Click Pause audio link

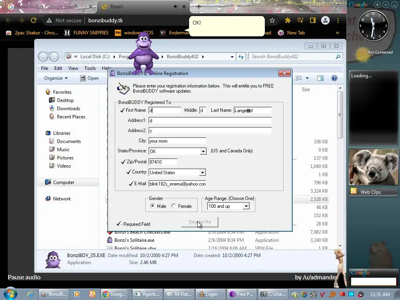24,277
